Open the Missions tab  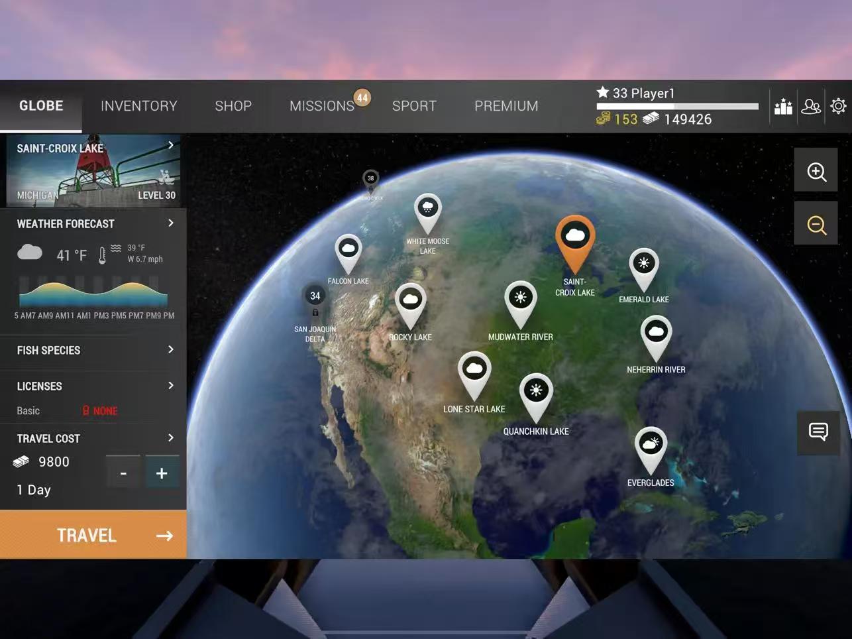[x=322, y=106]
